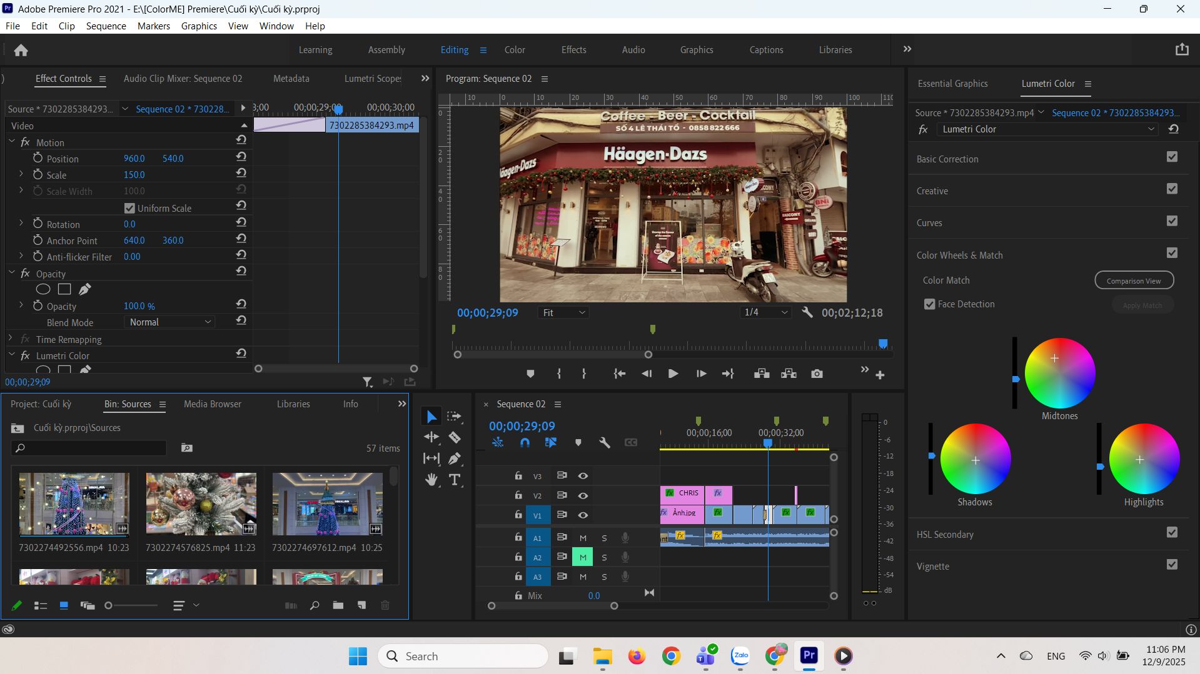The image size is (1200, 674).
Task: Select the Hand tool
Action: (x=431, y=480)
